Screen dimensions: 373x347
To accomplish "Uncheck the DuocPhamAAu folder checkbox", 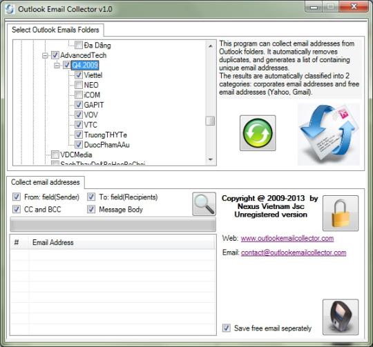I will pos(79,145).
